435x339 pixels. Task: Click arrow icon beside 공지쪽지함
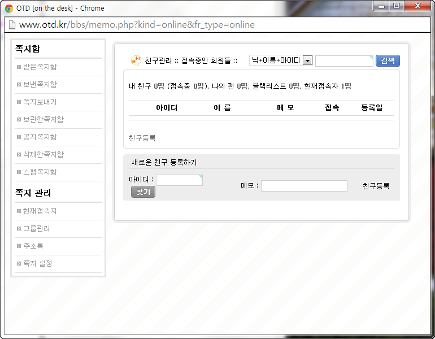point(19,137)
